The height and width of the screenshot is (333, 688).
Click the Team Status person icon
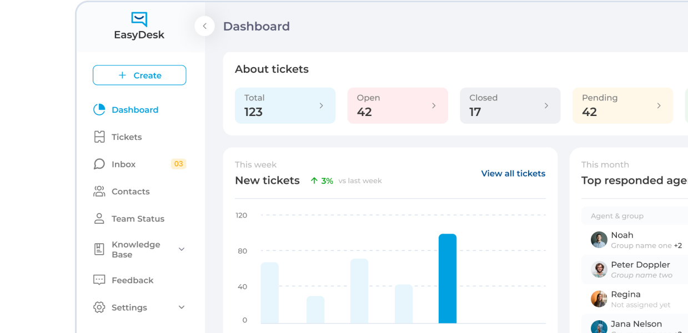[99, 219]
